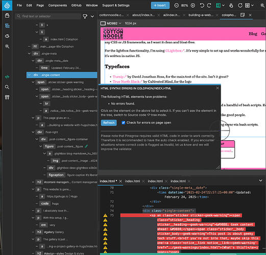Close the colophon page tab

point(250,15)
